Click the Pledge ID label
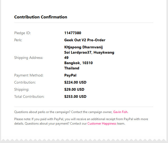The width and height of the screenshot is (168, 143). (x=22, y=33)
